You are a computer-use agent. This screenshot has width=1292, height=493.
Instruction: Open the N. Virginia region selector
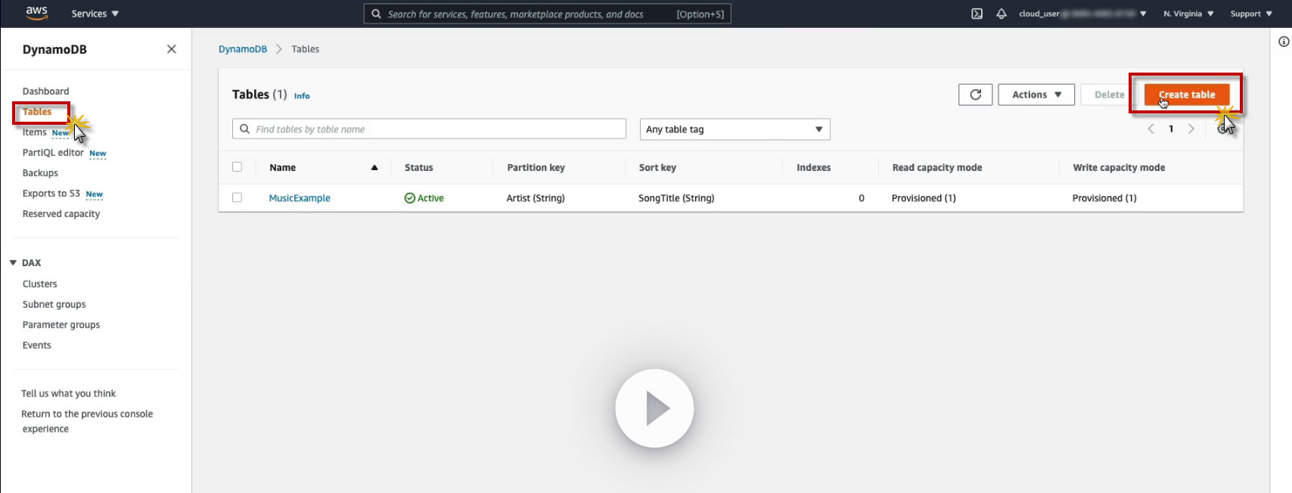point(1188,14)
